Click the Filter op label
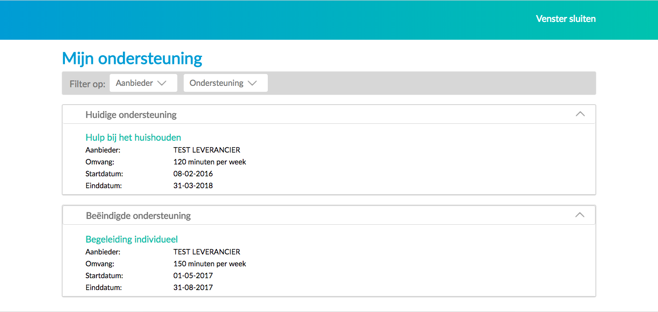Screen dimensions: 658x312 [87, 84]
